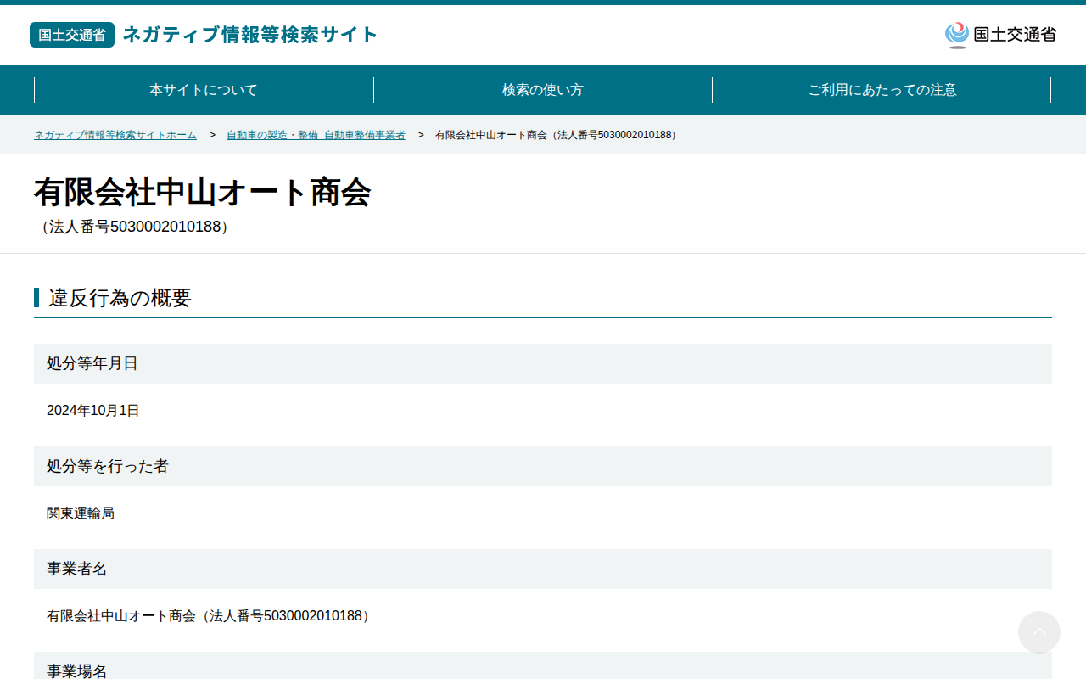The image size is (1086, 679).
Task: Click the scroll-to-top circular arrow button
Action: pyautogui.click(x=1039, y=632)
